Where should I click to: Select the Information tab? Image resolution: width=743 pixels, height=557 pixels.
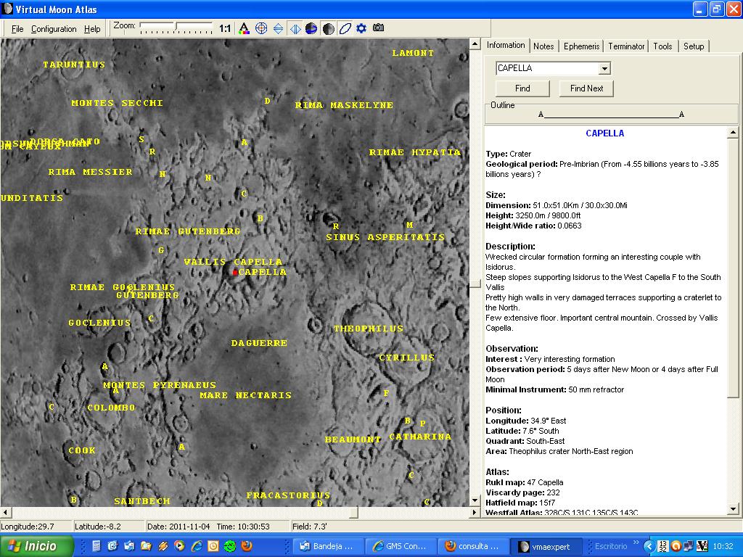(x=506, y=45)
